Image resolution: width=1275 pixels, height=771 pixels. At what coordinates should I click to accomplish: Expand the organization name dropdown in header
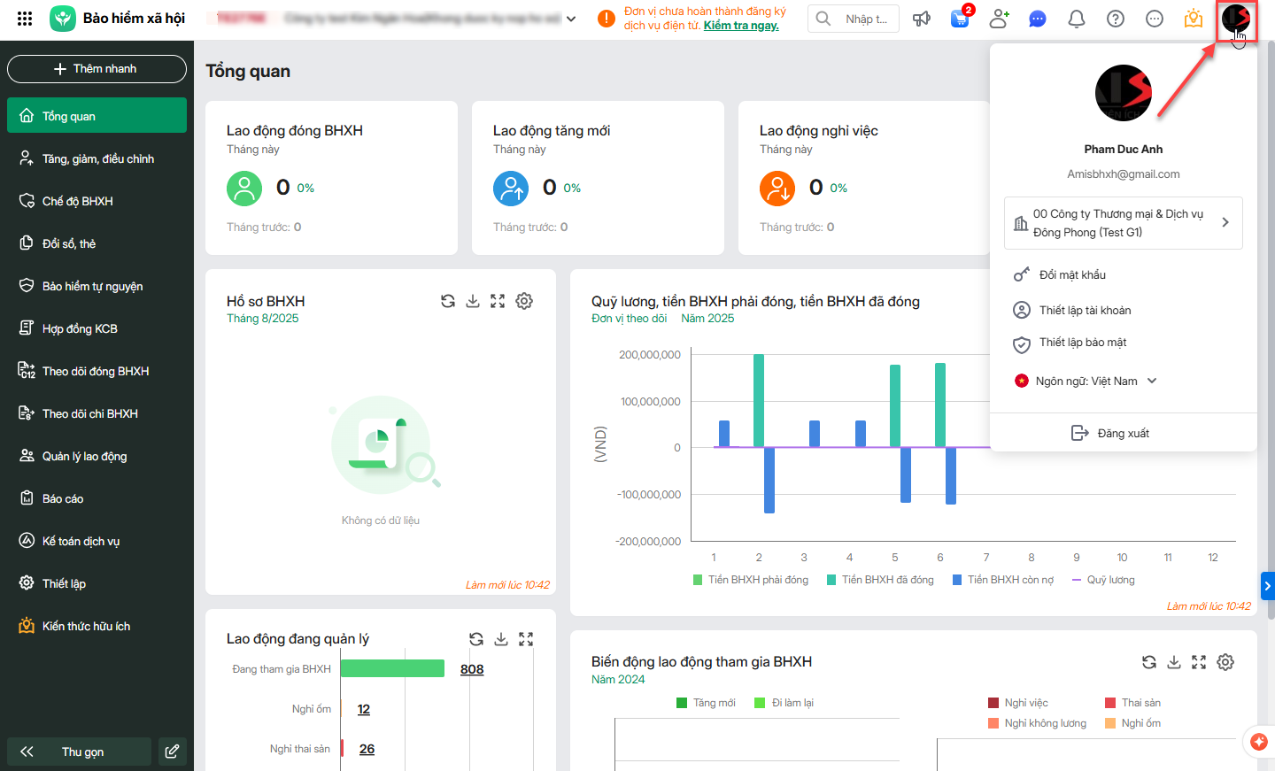[571, 19]
